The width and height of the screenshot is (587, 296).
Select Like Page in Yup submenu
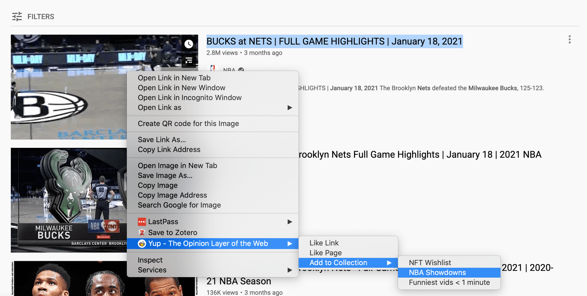[348, 253]
